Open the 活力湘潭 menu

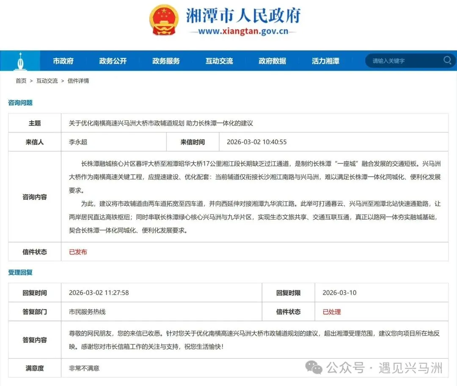tap(325, 61)
